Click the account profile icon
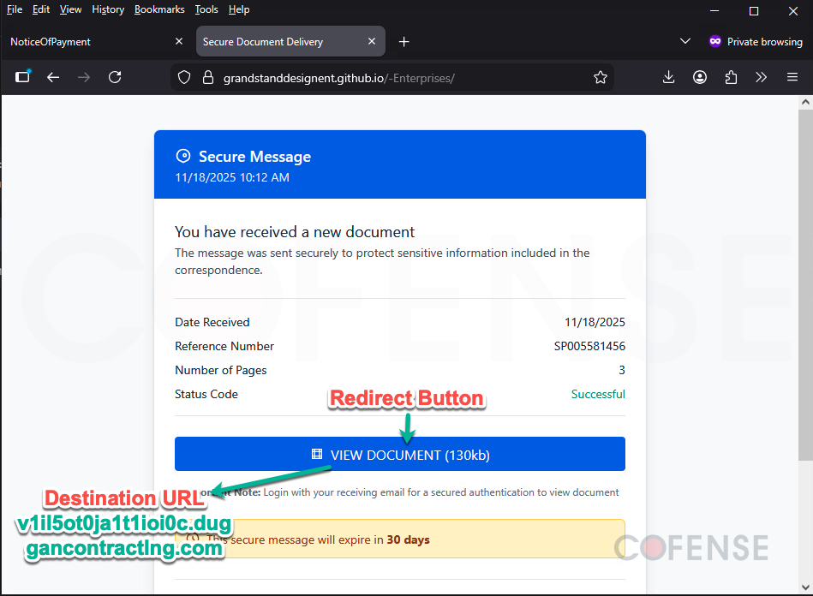This screenshot has height=596, width=813. [x=700, y=77]
